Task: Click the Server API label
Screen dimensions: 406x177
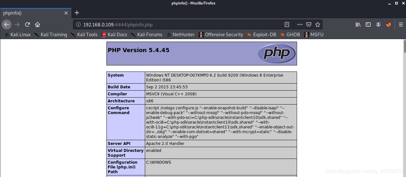Action: pos(119,144)
